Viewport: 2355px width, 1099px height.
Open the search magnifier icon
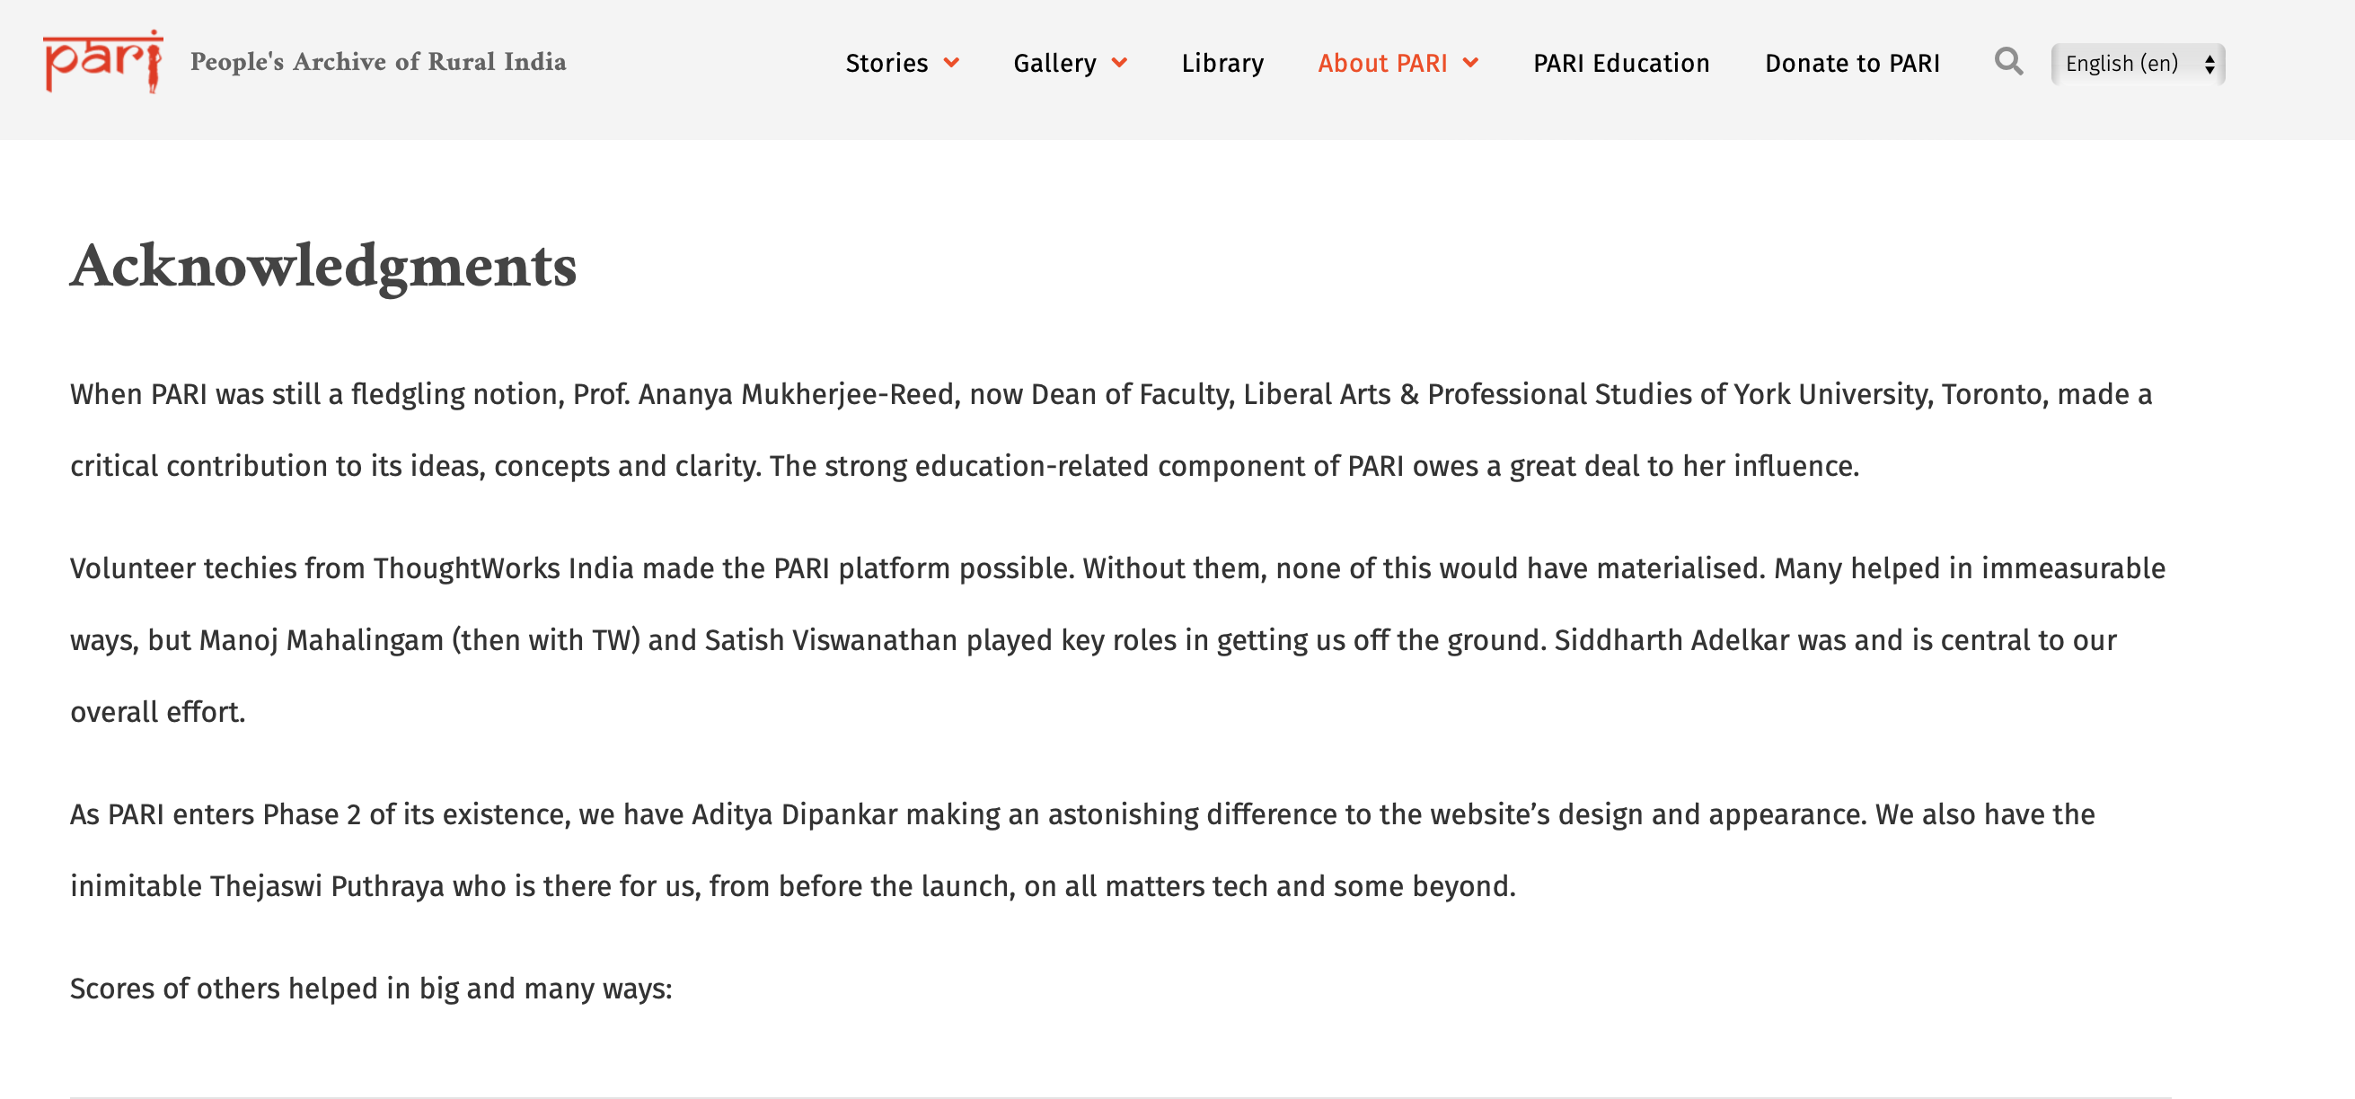click(x=2007, y=62)
